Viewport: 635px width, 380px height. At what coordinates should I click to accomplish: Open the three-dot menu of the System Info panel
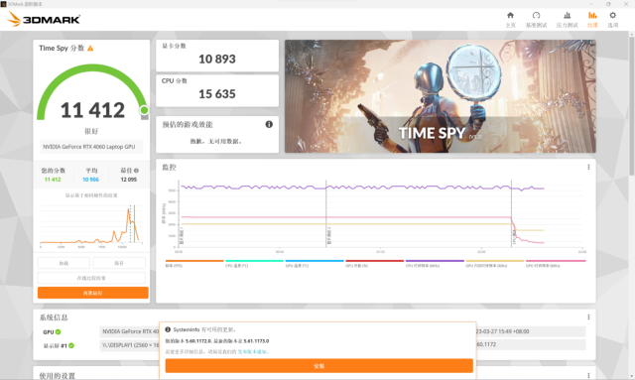coord(588,317)
